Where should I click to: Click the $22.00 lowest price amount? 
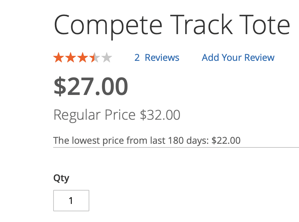[226, 140]
